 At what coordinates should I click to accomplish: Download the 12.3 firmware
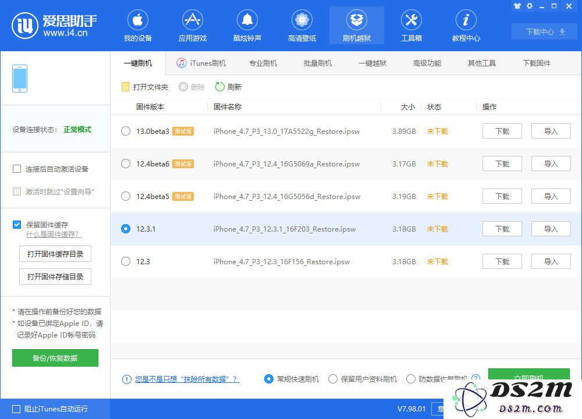[502, 262]
